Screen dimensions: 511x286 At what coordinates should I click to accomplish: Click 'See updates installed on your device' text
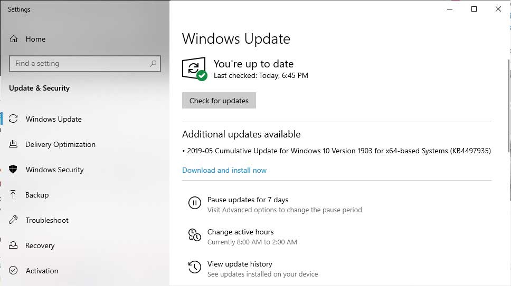coord(263,274)
